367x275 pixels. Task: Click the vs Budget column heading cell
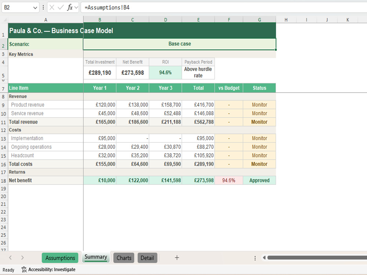click(x=229, y=88)
